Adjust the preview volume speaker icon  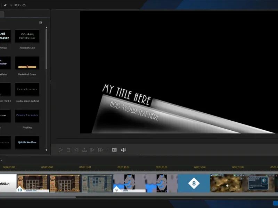123,150
